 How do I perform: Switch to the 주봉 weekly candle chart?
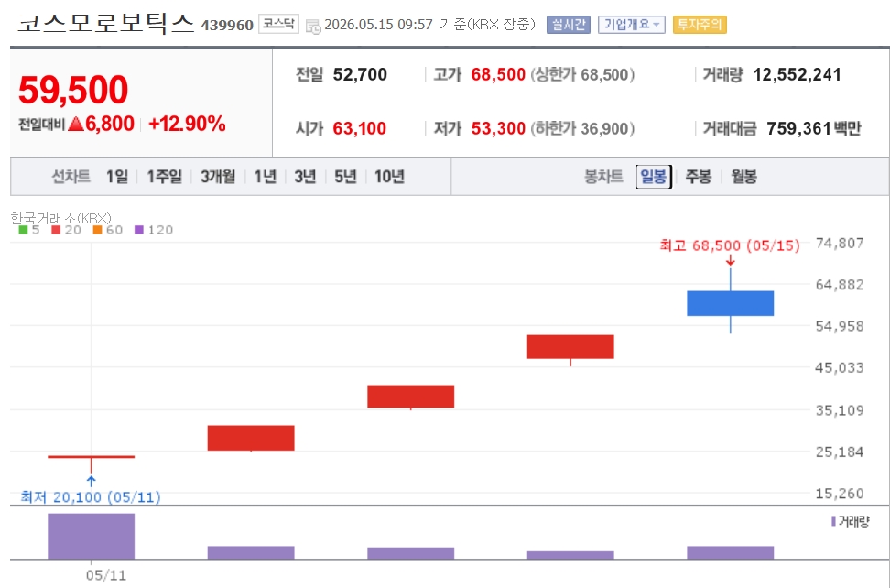tap(698, 177)
